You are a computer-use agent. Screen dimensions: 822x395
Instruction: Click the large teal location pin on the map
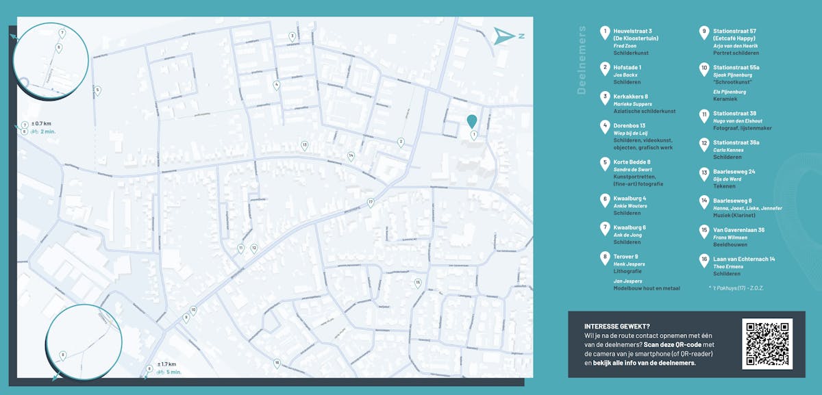coord(472,121)
